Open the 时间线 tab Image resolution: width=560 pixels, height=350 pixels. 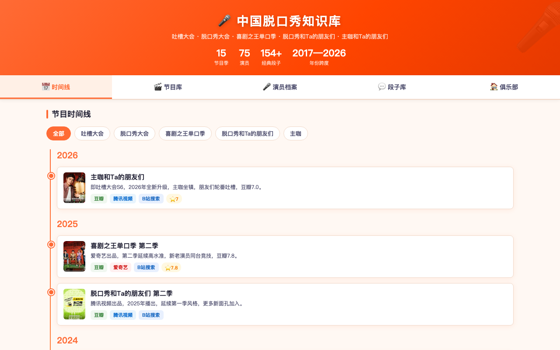coord(56,87)
